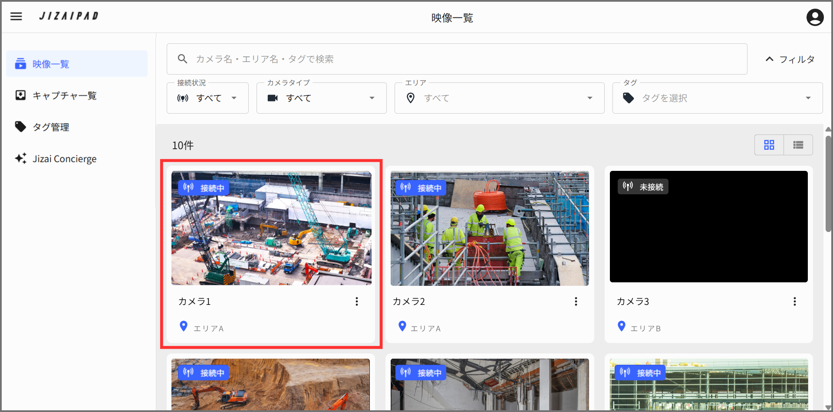
Task: Open the カメラ2 video thumbnail
Action: coord(490,228)
